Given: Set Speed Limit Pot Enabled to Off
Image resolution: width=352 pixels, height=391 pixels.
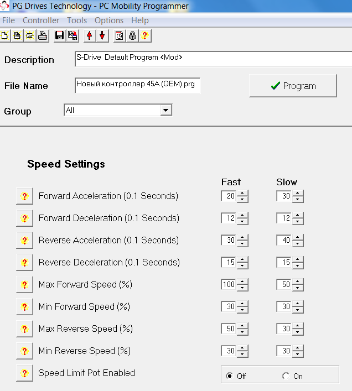Looking at the screenshot, I should coord(229,376).
